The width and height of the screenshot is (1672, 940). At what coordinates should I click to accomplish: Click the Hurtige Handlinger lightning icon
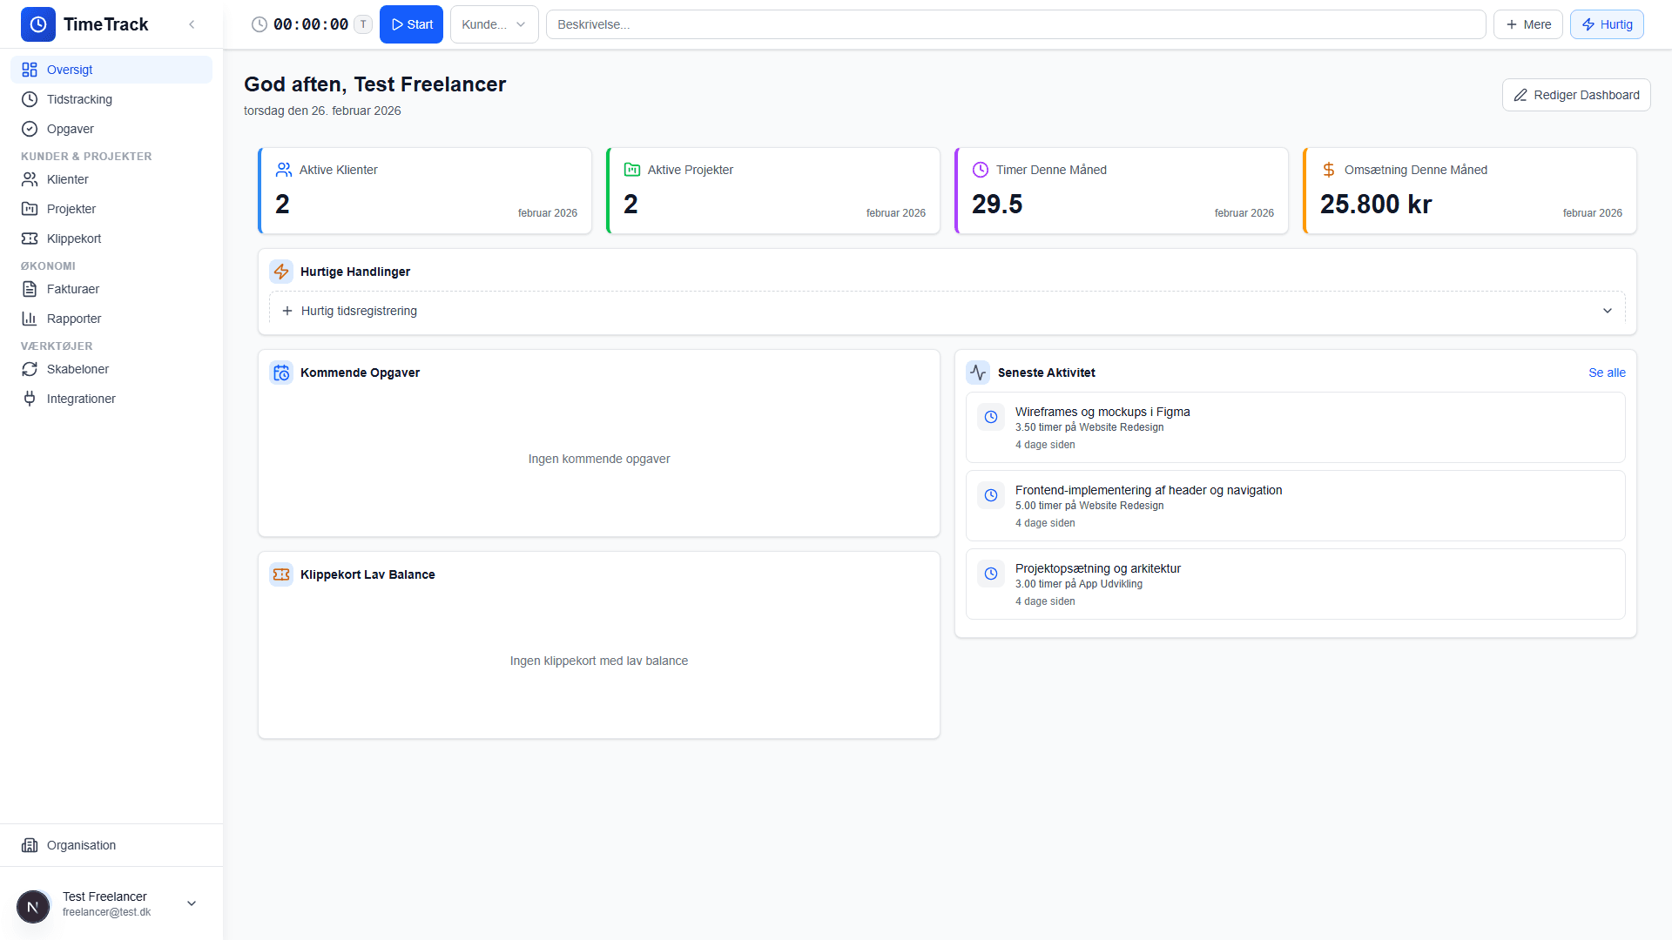pos(281,272)
